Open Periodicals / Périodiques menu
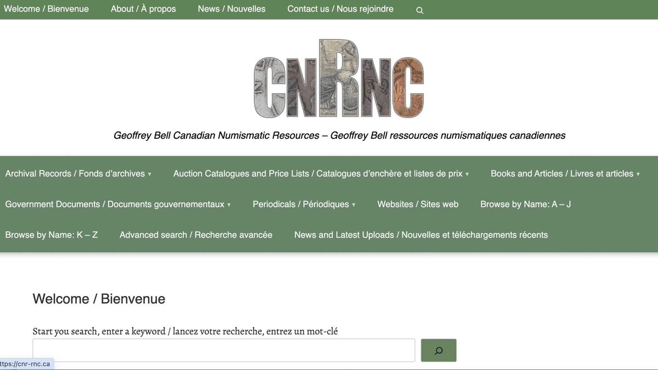 point(300,204)
